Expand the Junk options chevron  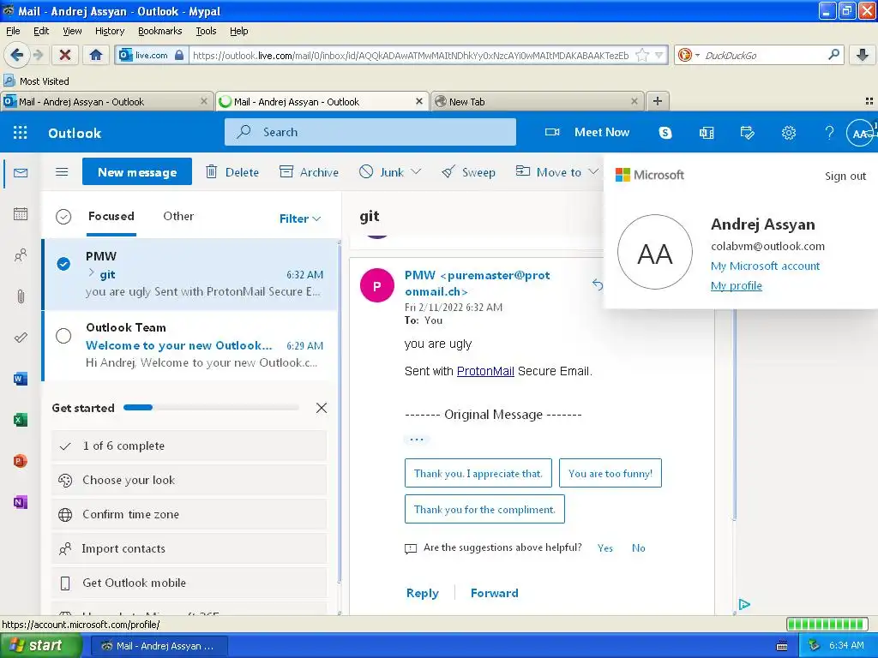(416, 171)
